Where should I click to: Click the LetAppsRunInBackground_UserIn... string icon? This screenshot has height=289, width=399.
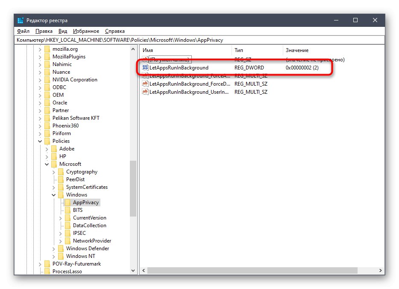pos(145,92)
